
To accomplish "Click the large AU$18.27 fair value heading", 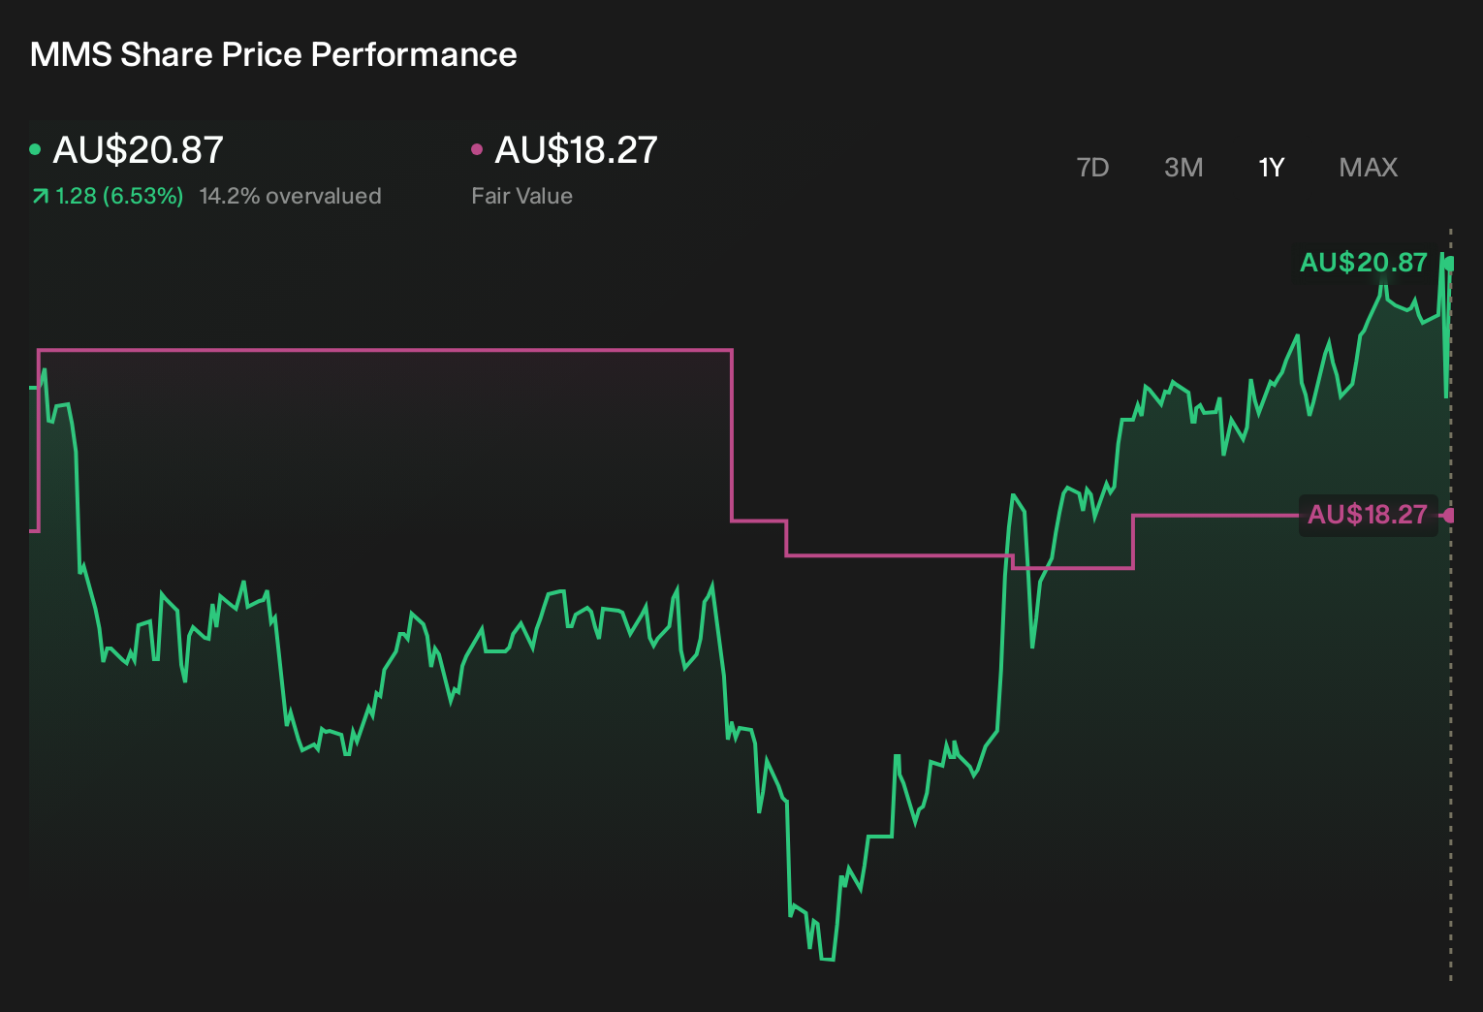I will tap(576, 149).
